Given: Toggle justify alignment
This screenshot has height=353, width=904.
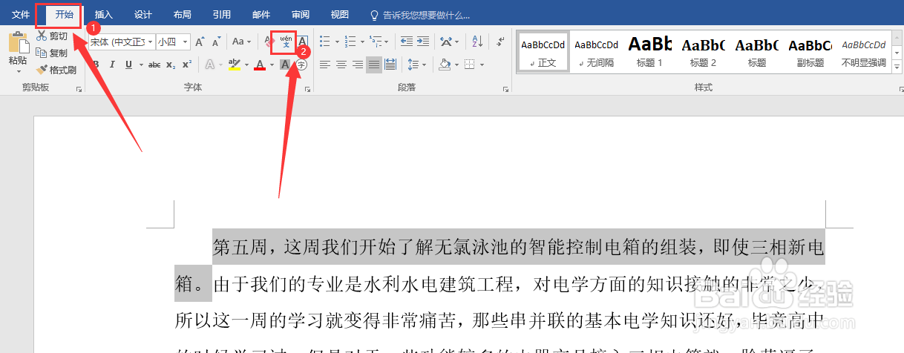Looking at the screenshot, I should (374, 65).
